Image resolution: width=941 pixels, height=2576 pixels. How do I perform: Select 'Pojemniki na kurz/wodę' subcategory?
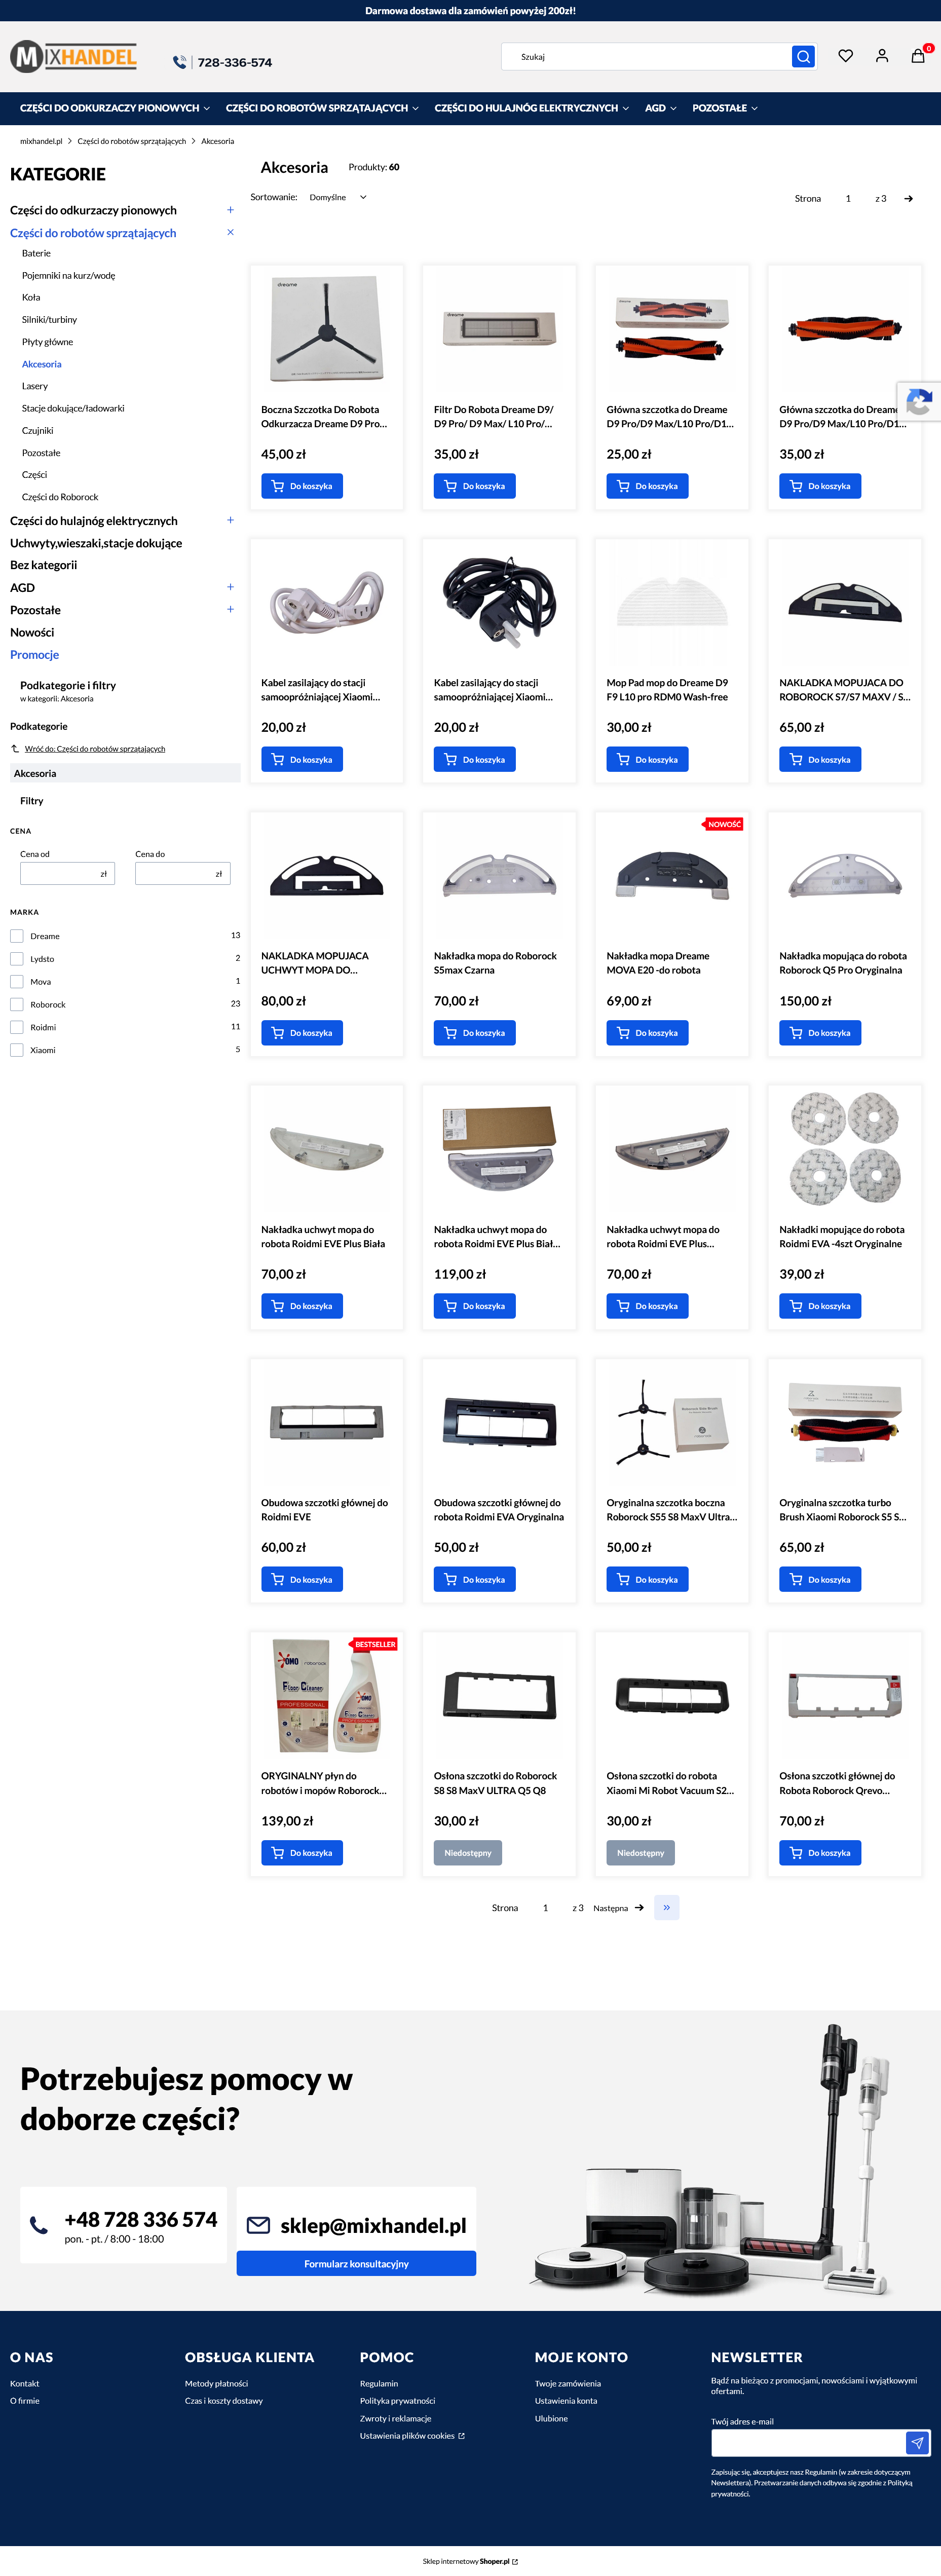click(68, 276)
